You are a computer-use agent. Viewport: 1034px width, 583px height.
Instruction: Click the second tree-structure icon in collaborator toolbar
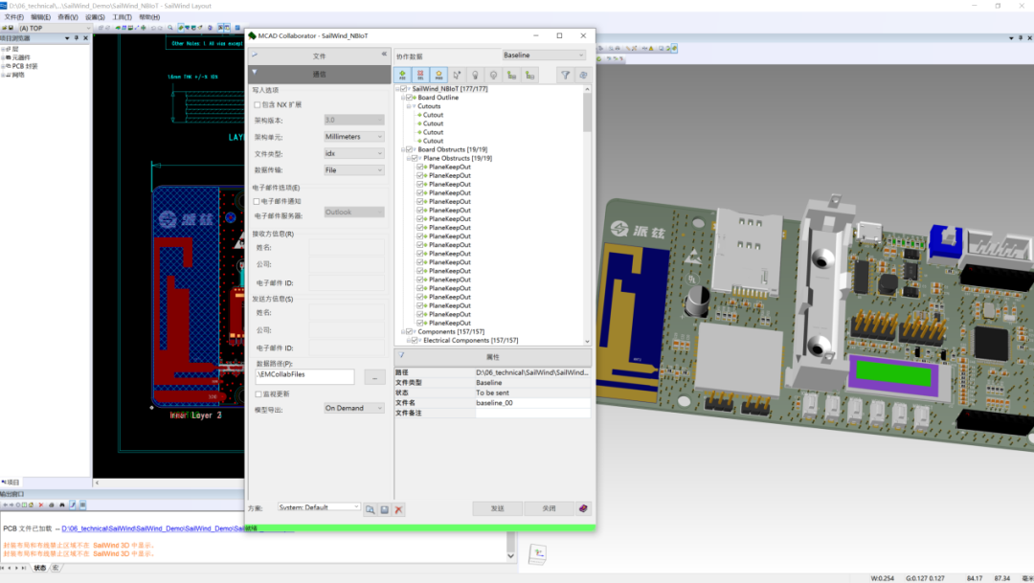pyautogui.click(x=530, y=76)
